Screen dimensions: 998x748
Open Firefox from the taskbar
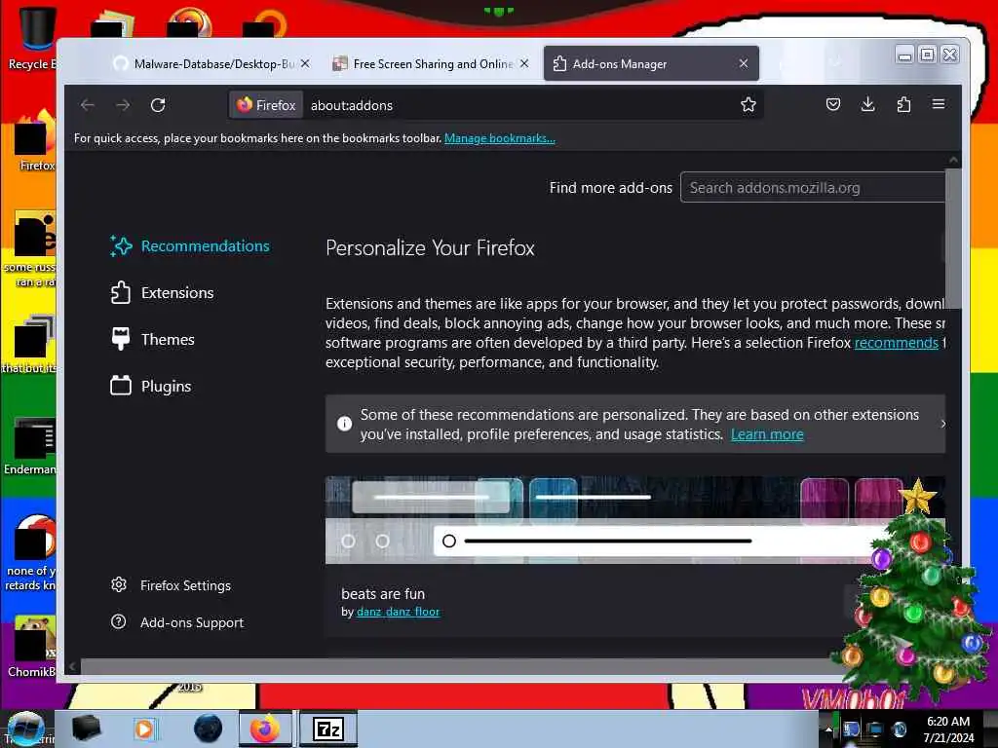click(265, 729)
